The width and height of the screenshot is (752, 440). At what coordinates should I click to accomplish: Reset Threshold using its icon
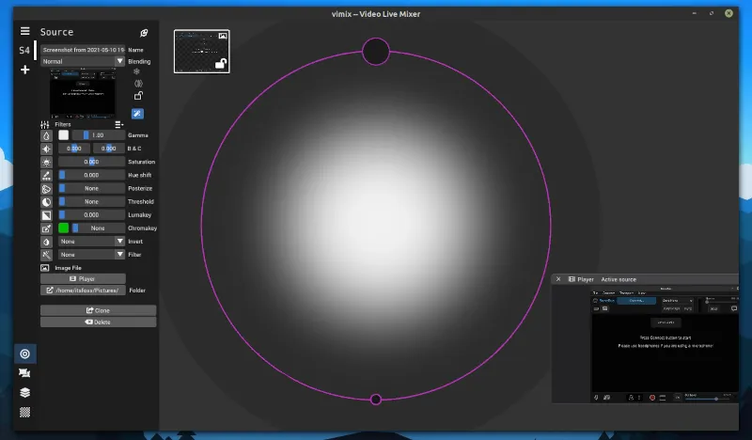click(x=46, y=202)
